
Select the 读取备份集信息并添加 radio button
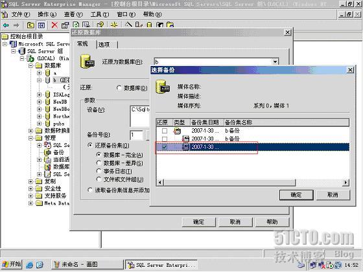coord(90,190)
